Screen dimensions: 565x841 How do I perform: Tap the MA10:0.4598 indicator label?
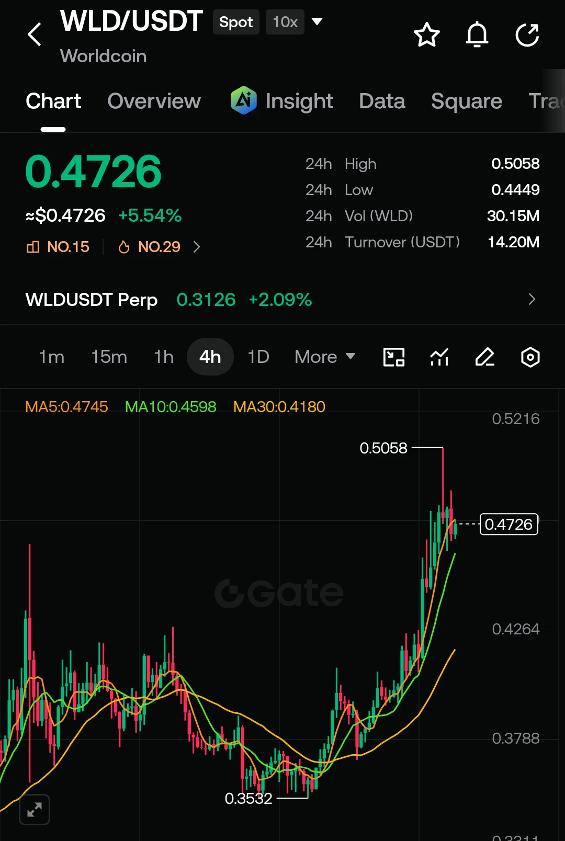171,407
